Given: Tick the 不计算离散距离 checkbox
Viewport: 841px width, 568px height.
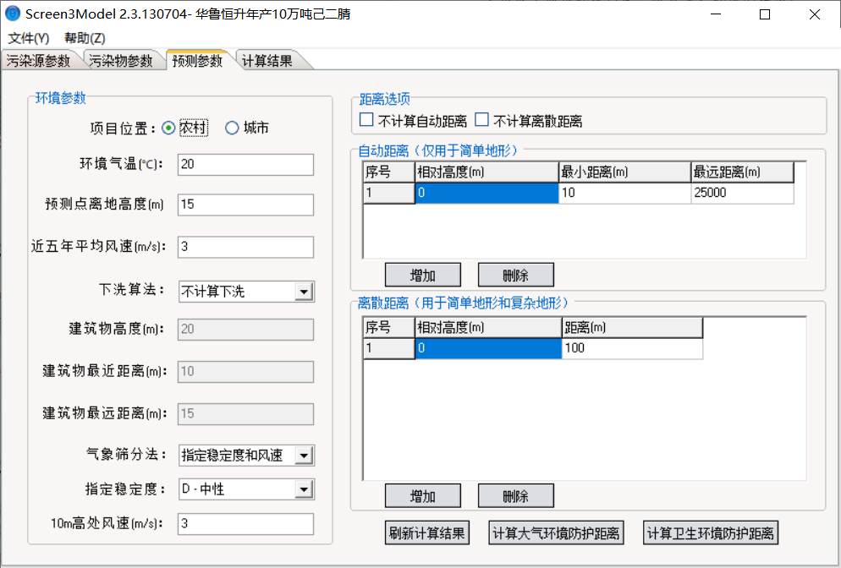Looking at the screenshot, I should tap(482, 120).
